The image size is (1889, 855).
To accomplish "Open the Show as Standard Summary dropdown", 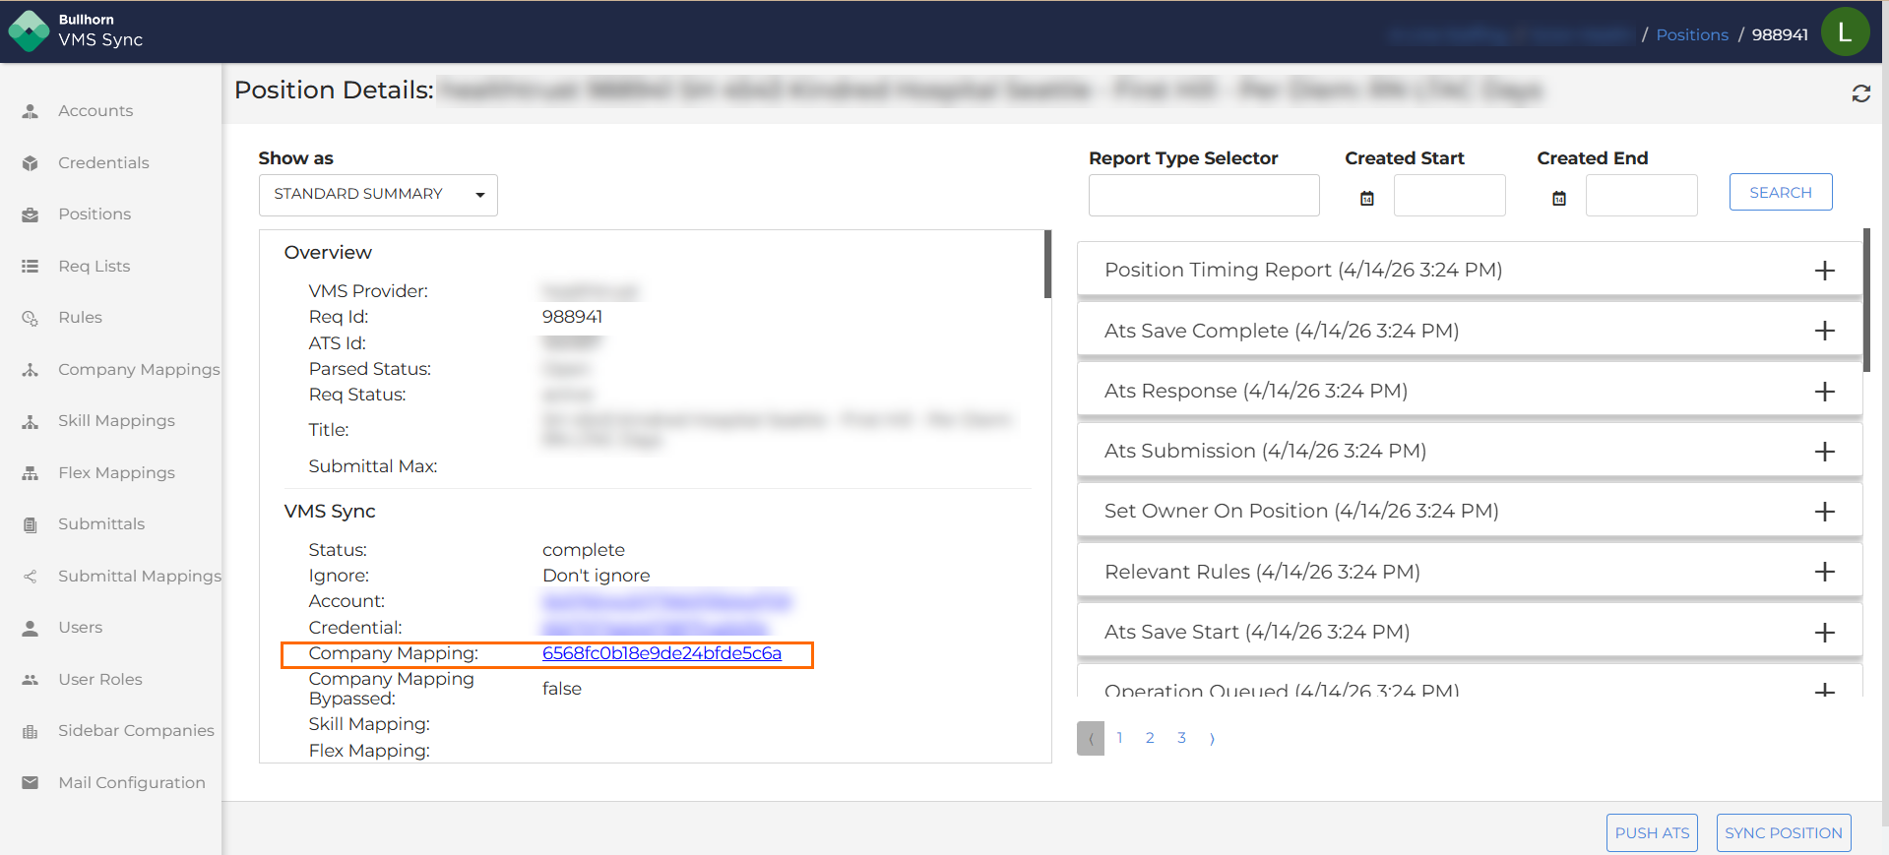I will (378, 195).
